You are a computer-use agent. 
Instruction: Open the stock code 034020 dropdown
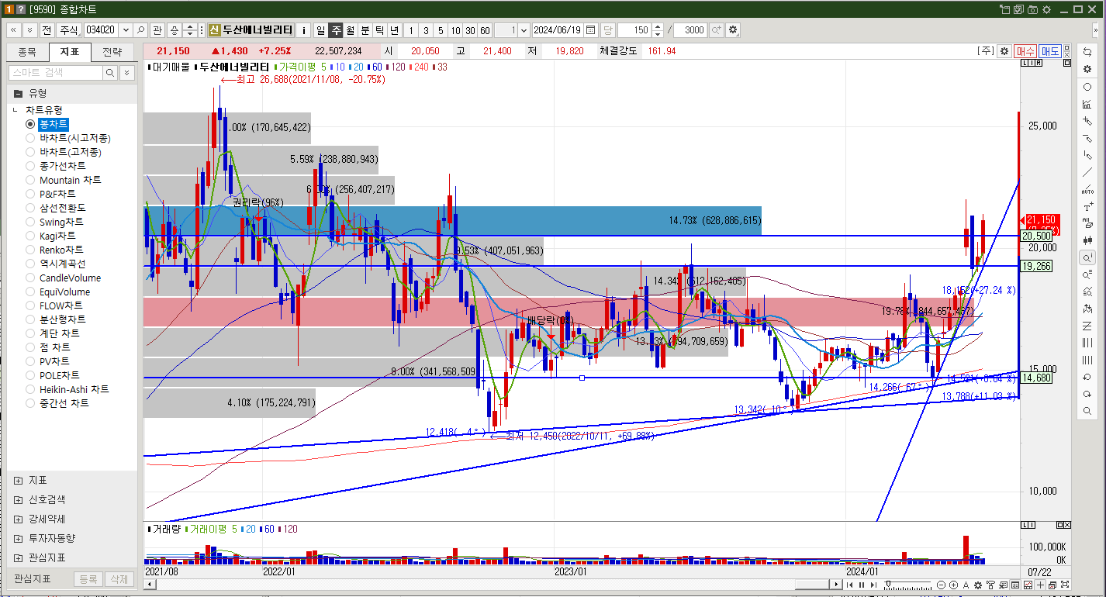pyautogui.click(x=125, y=29)
